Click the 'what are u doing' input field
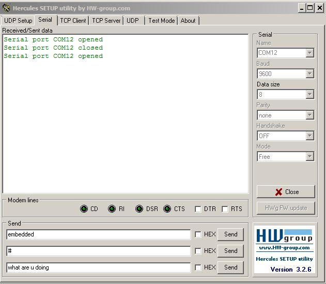The height and width of the screenshot is (284, 326). (98, 267)
